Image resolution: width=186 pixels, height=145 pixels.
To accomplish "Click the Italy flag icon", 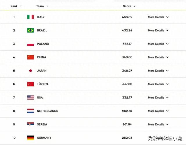I will tap(31, 17).
